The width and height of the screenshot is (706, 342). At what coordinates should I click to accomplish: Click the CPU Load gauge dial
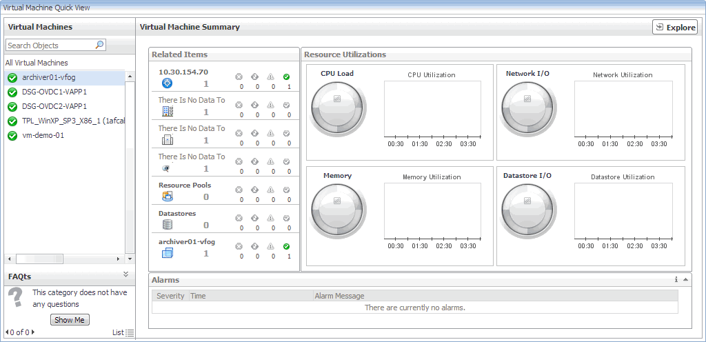(338, 109)
